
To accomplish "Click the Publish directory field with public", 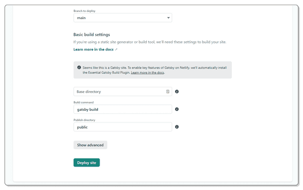I will 123,127.
